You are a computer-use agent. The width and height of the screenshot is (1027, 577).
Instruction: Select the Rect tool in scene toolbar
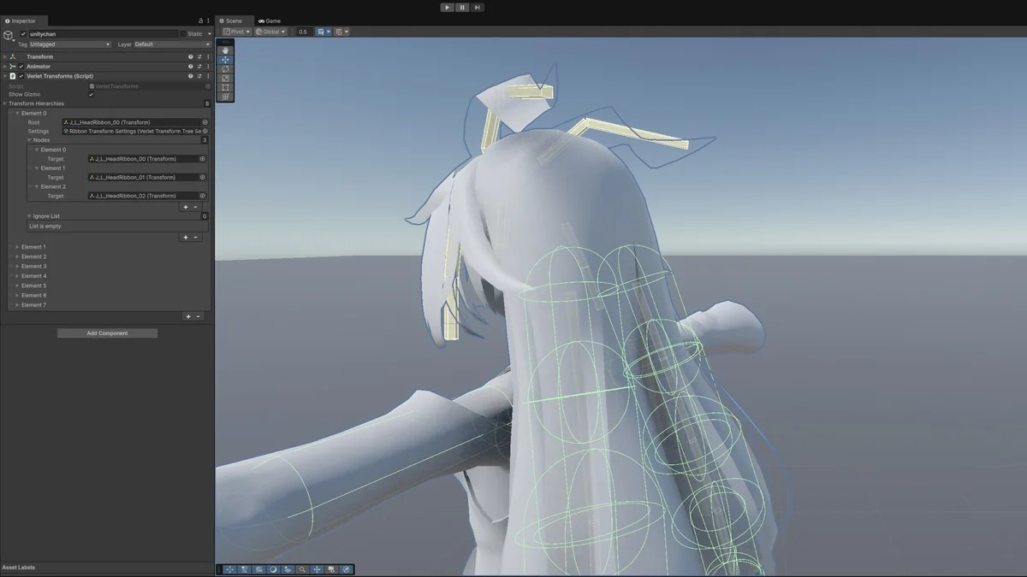pos(225,88)
